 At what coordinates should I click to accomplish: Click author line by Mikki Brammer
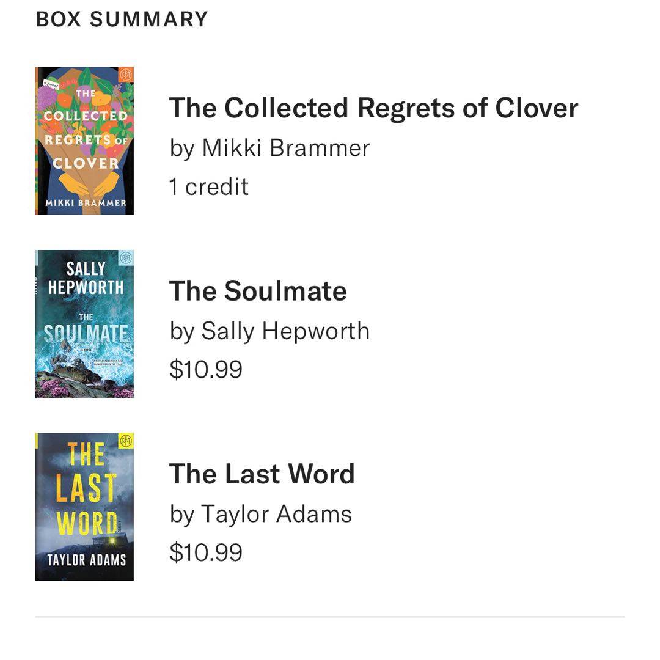coord(269,148)
